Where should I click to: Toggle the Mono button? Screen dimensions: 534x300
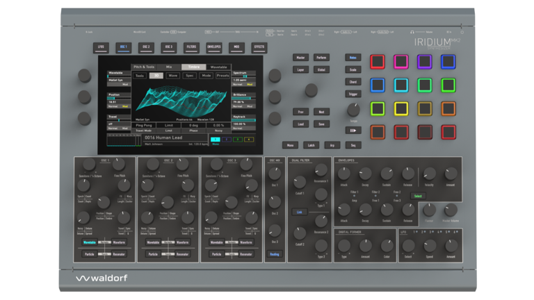(x=290, y=145)
